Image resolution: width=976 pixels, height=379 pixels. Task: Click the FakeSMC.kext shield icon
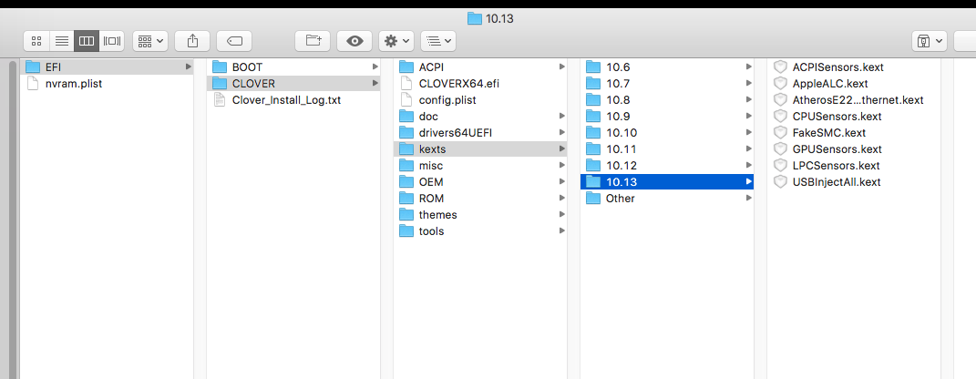[780, 132]
